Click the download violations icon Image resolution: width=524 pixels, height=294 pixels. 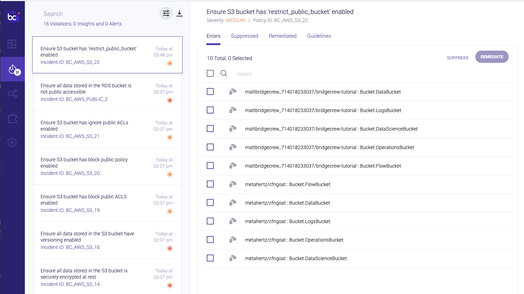coord(179,13)
